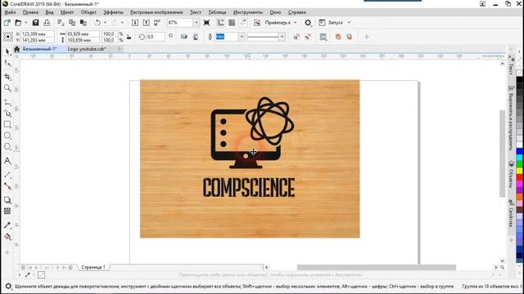
Task: Open the outline width dropdown
Action: [242, 37]
